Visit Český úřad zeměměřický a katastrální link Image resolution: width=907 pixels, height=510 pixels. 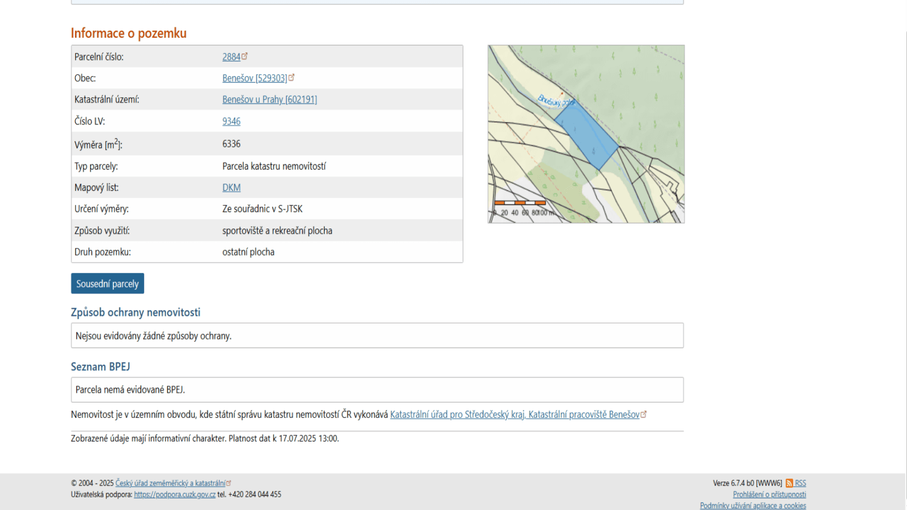tap(170, 483)
